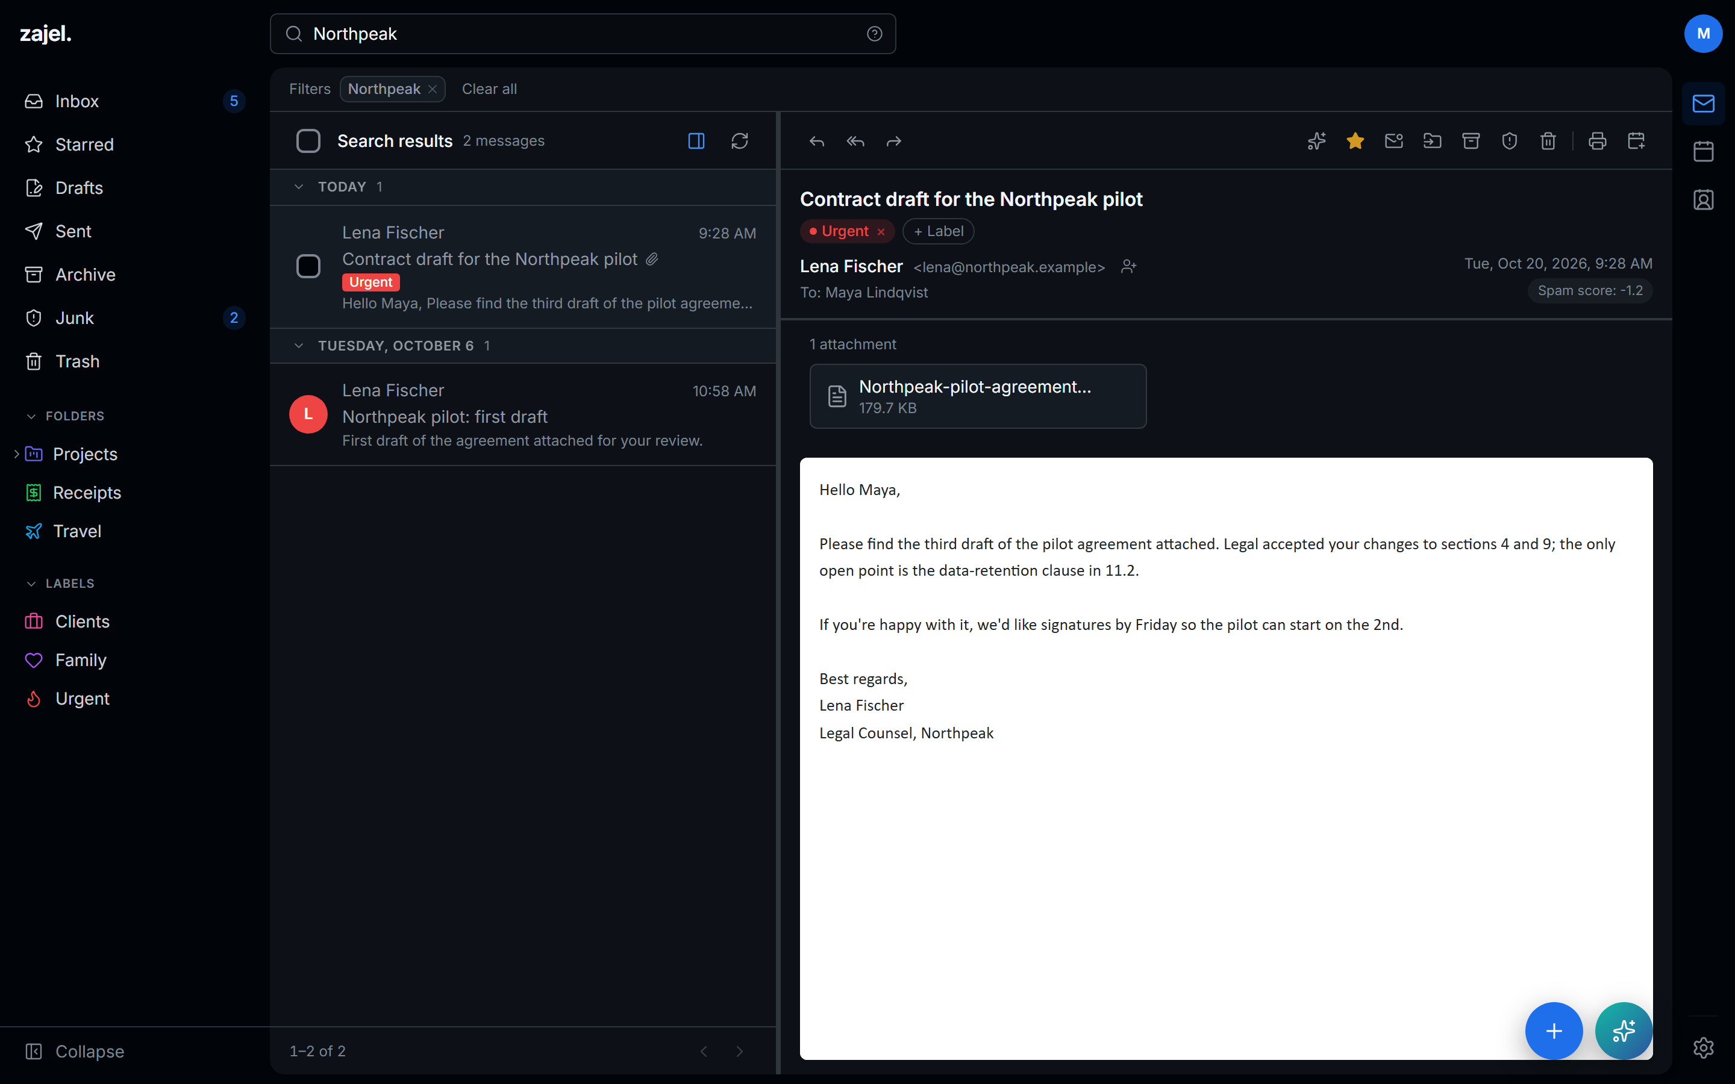This screenshot has width=1735, height=1084.
Task: Add Lena Fischer to contacts icon
Action: click(x=1128, y=267)
